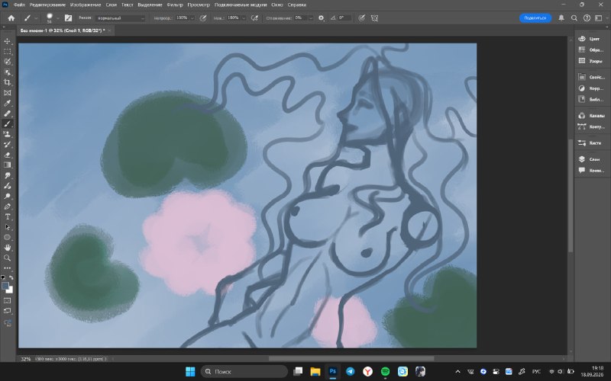This screenshot has width=611, height=381.
Task: Open the brush blending mode dropdown
Action: coord(121,18)
